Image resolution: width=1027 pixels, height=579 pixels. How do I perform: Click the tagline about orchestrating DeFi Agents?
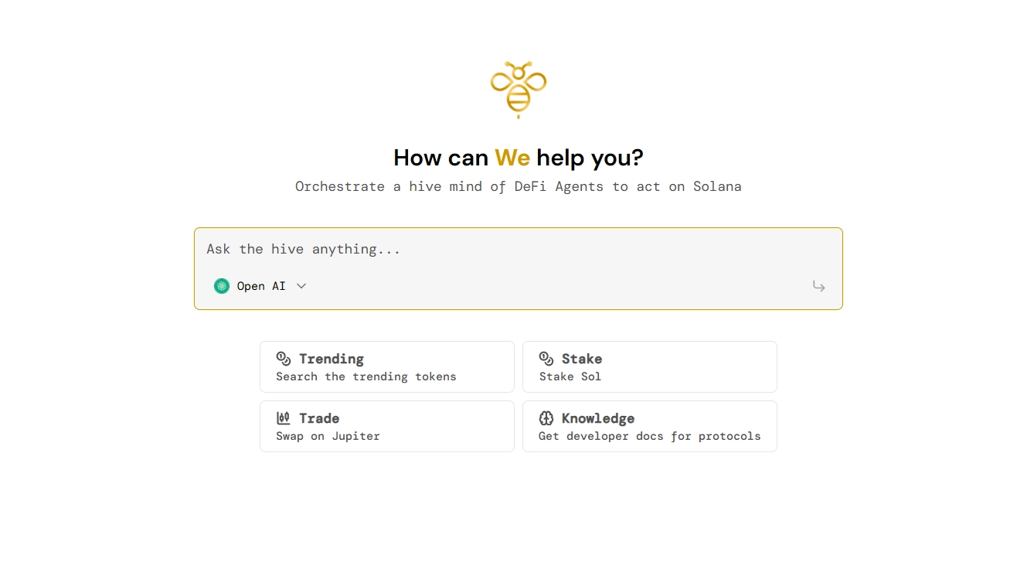518,186
